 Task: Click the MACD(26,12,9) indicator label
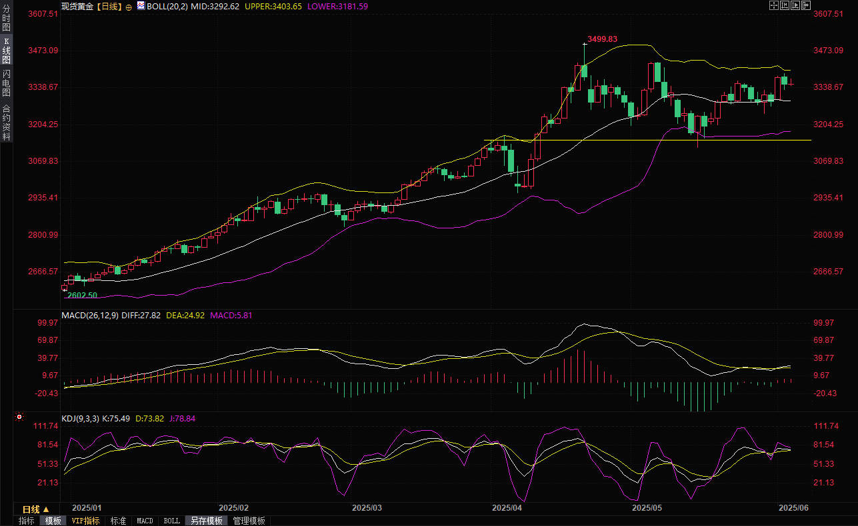89,316
